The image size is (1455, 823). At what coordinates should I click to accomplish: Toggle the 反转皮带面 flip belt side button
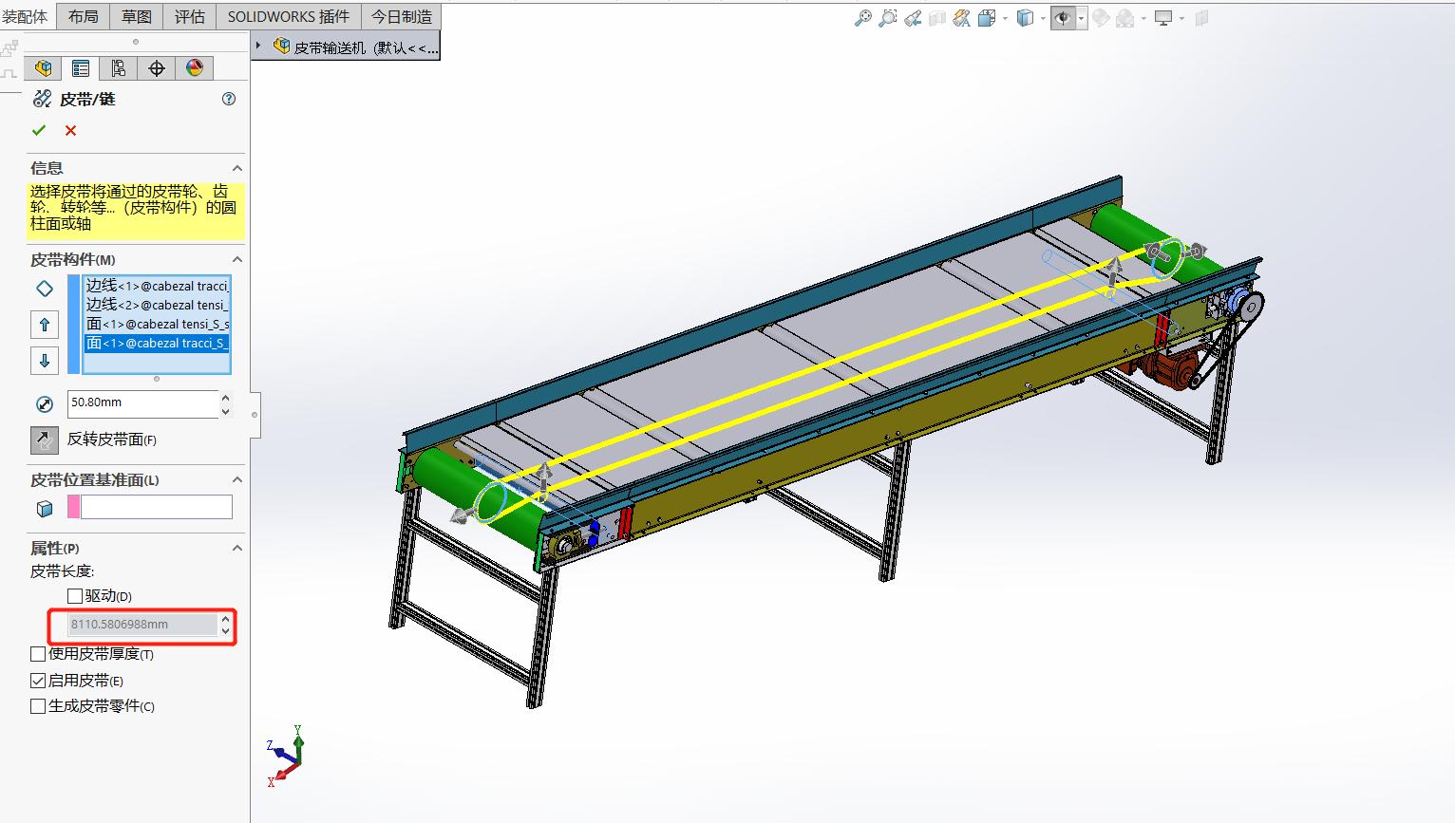coord(45,440)
